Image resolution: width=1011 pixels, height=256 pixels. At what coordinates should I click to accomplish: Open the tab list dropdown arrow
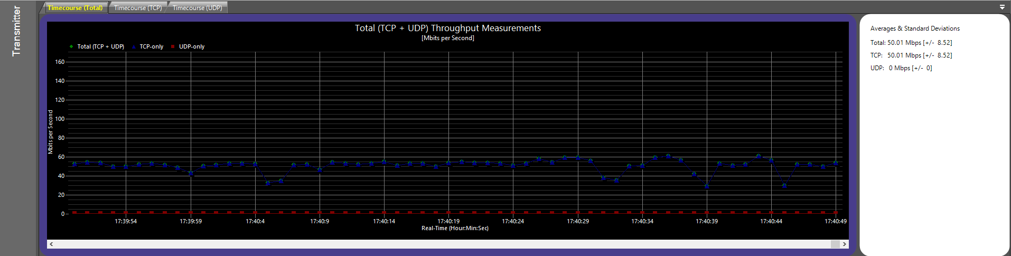click(x=1002, y=7)
